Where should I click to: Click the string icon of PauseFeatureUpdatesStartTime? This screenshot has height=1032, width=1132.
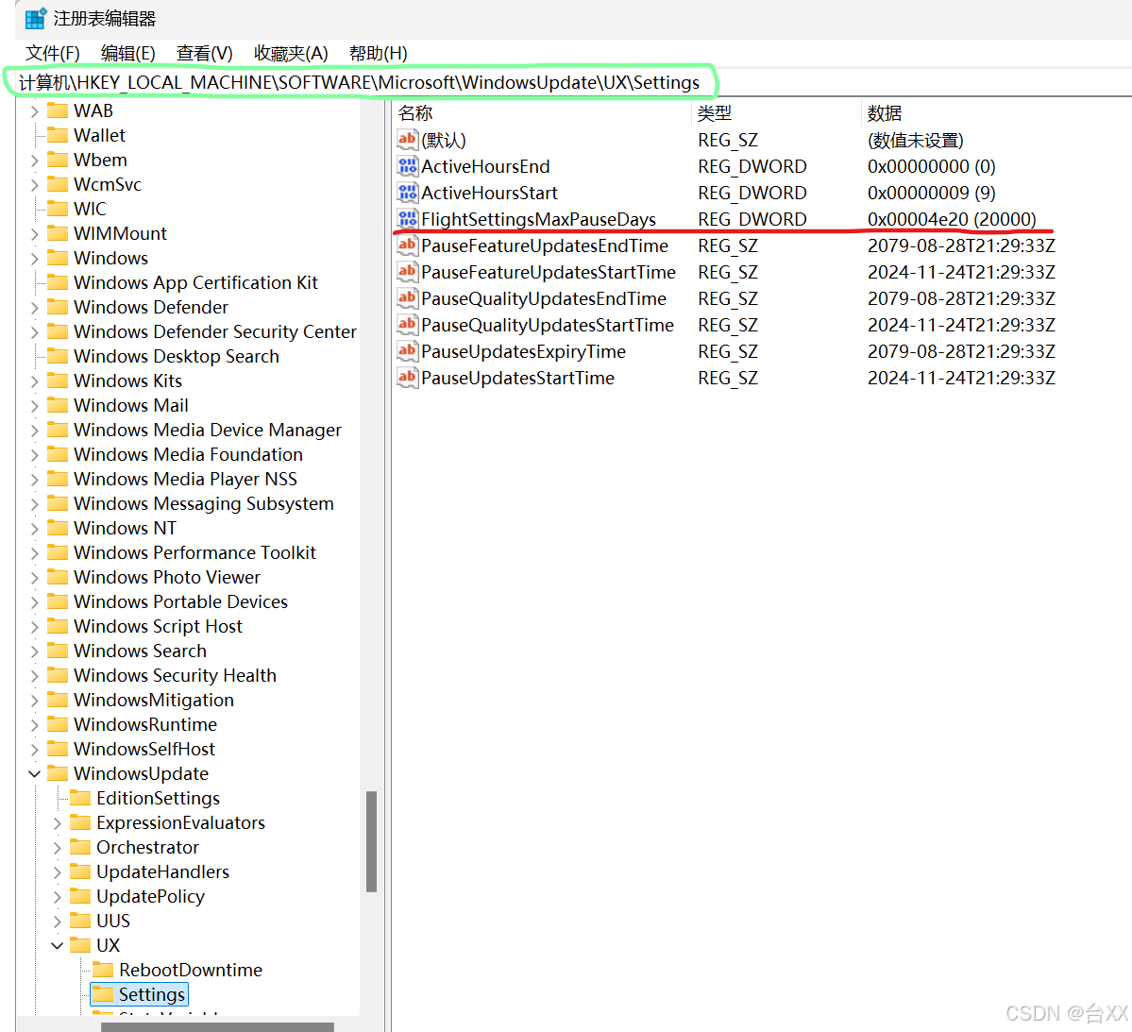click(407, 272)
